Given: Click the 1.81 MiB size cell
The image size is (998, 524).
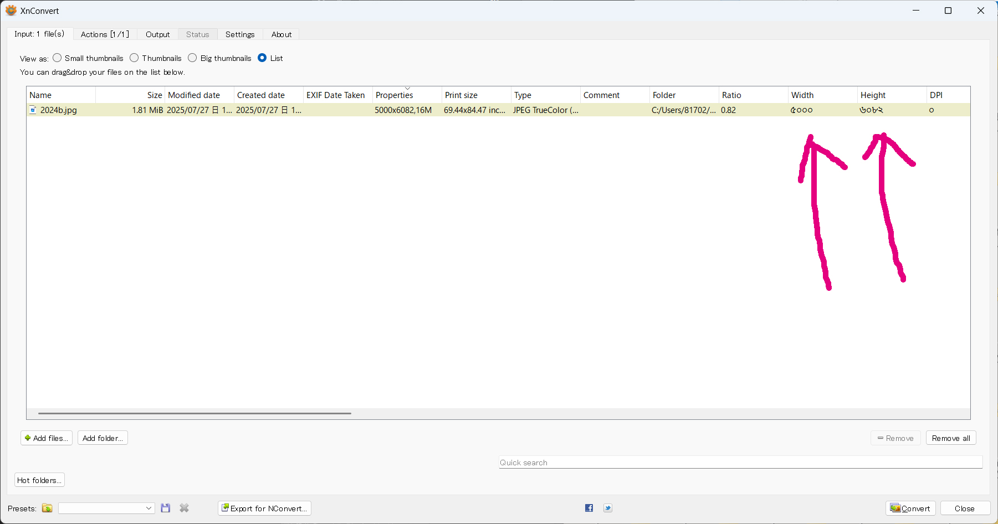Looking at the screenshot, I should [x=147, y=110].
